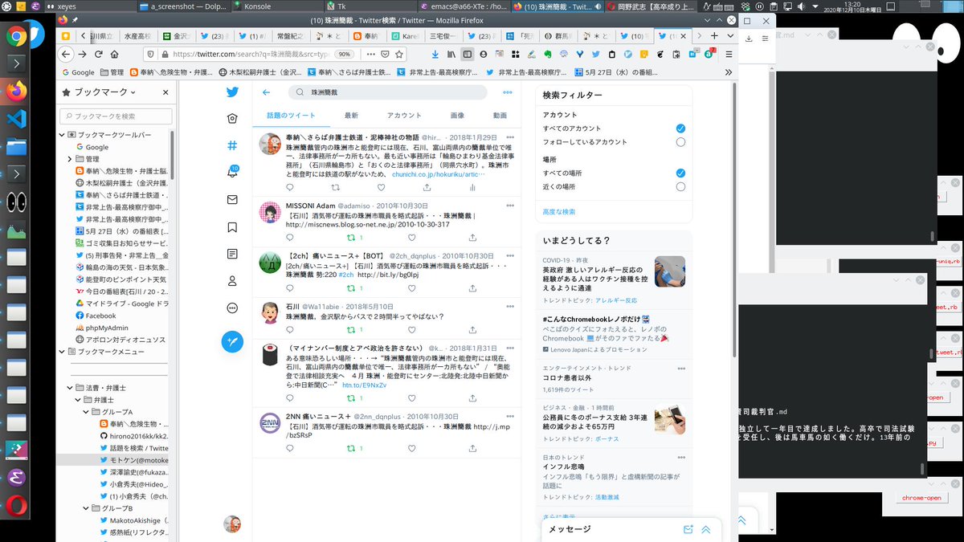Select the 話題のツイート tab

pos(292,116)
